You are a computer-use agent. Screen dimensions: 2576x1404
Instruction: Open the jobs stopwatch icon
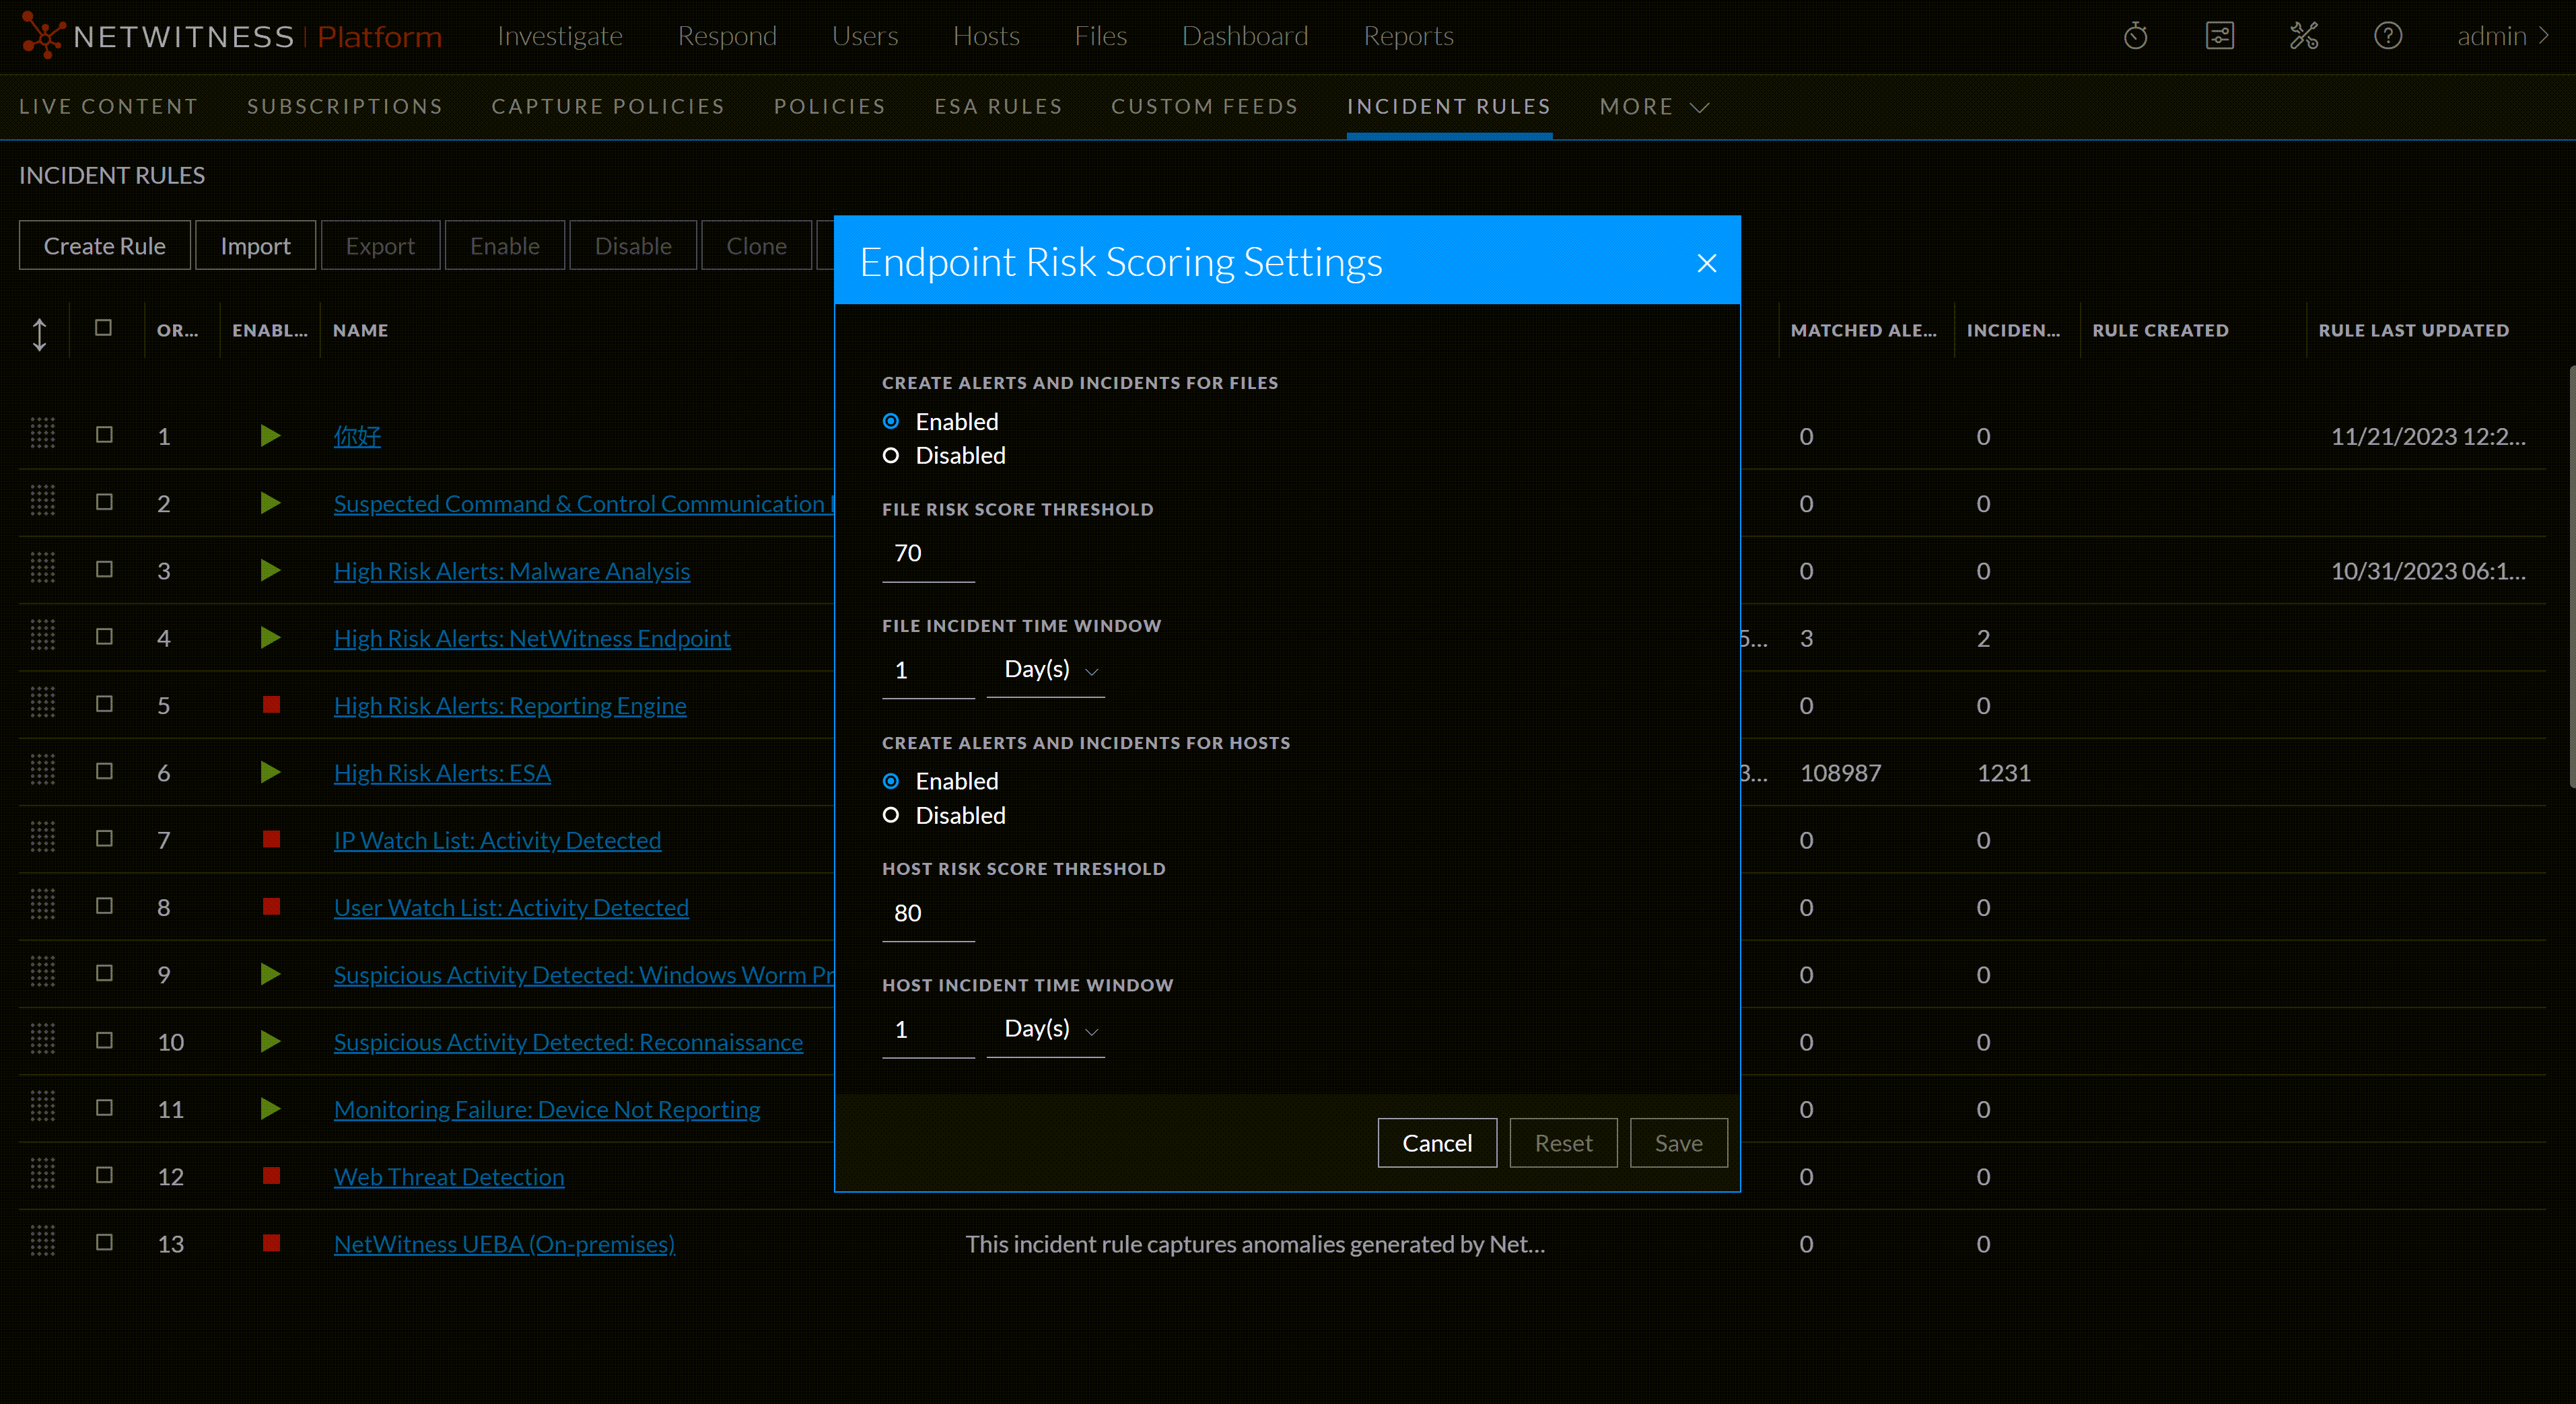2135,36
